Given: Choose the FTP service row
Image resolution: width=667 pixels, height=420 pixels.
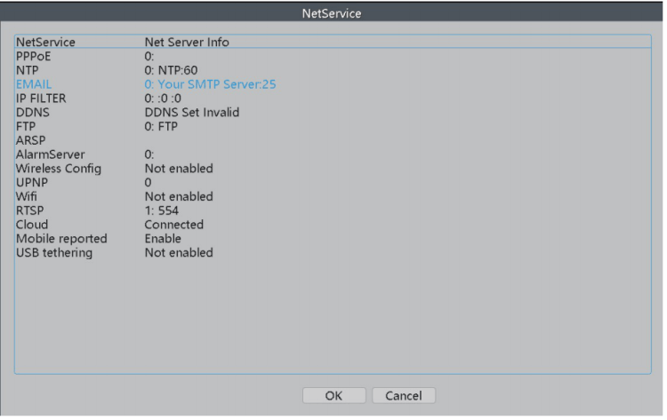Looking at the screenshot, I should pyautogui.click(x=27, y=126).
